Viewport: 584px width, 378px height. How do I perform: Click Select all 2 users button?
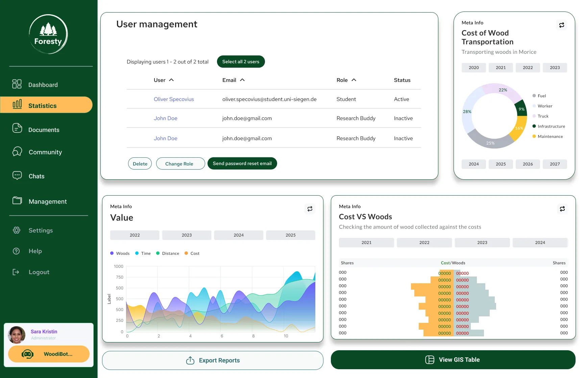pyautogui.click(x=241, y=62)
